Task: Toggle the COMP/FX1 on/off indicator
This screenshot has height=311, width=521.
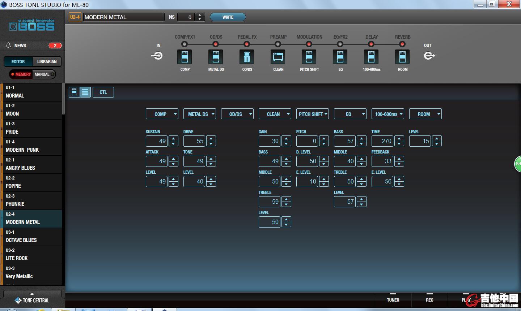Action: (x=185, y=44)
